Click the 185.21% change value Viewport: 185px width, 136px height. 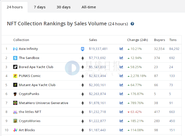[x=137, y=121]
